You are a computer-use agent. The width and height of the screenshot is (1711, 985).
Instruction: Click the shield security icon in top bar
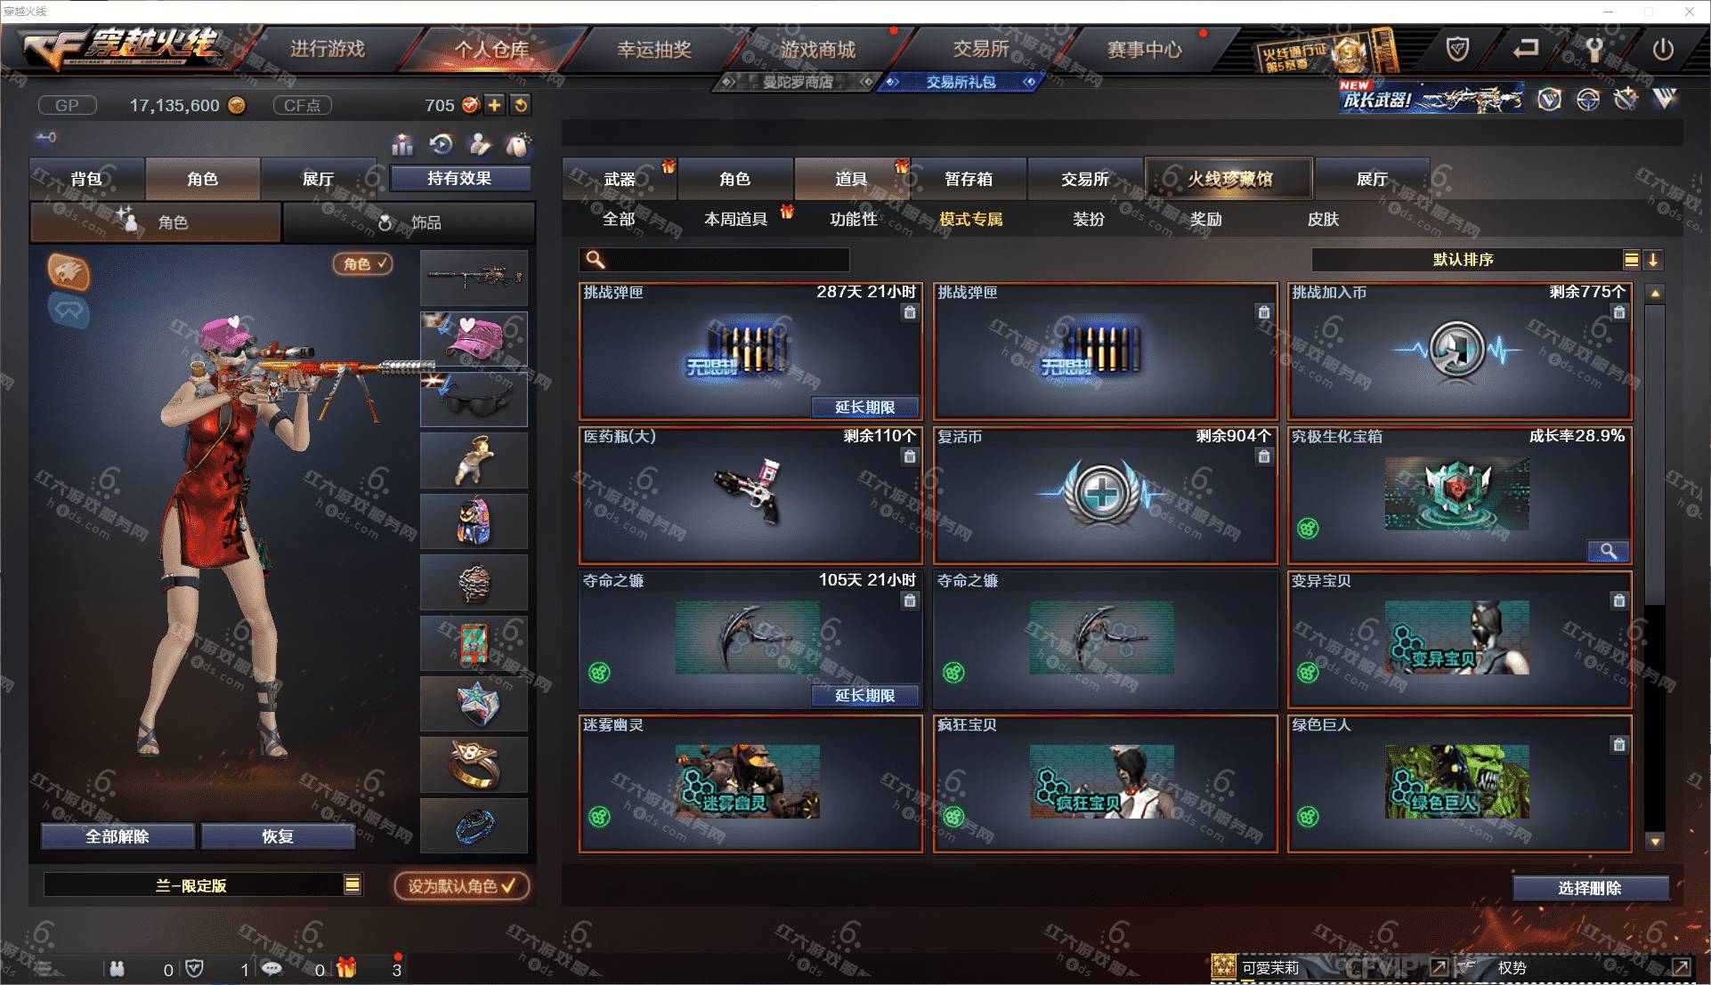[1457, 50]
